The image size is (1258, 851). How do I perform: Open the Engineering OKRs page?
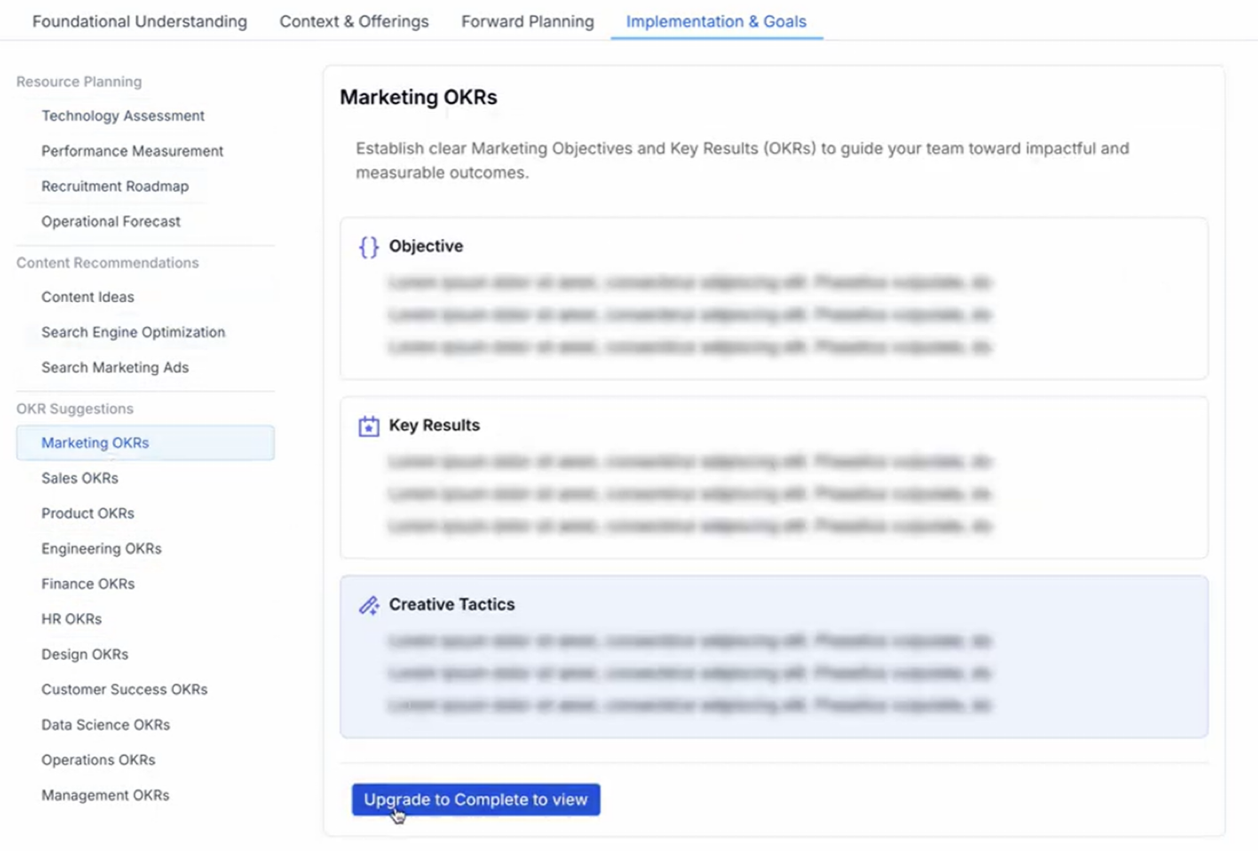pyautogui.click(x=101, y=548)
